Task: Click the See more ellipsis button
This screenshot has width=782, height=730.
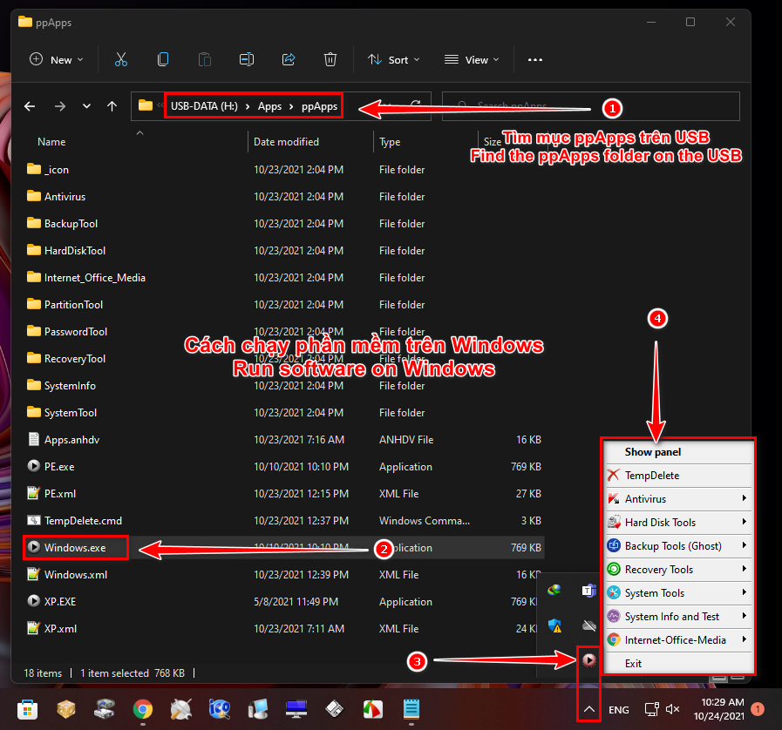Action: click(x=535, y=59)
